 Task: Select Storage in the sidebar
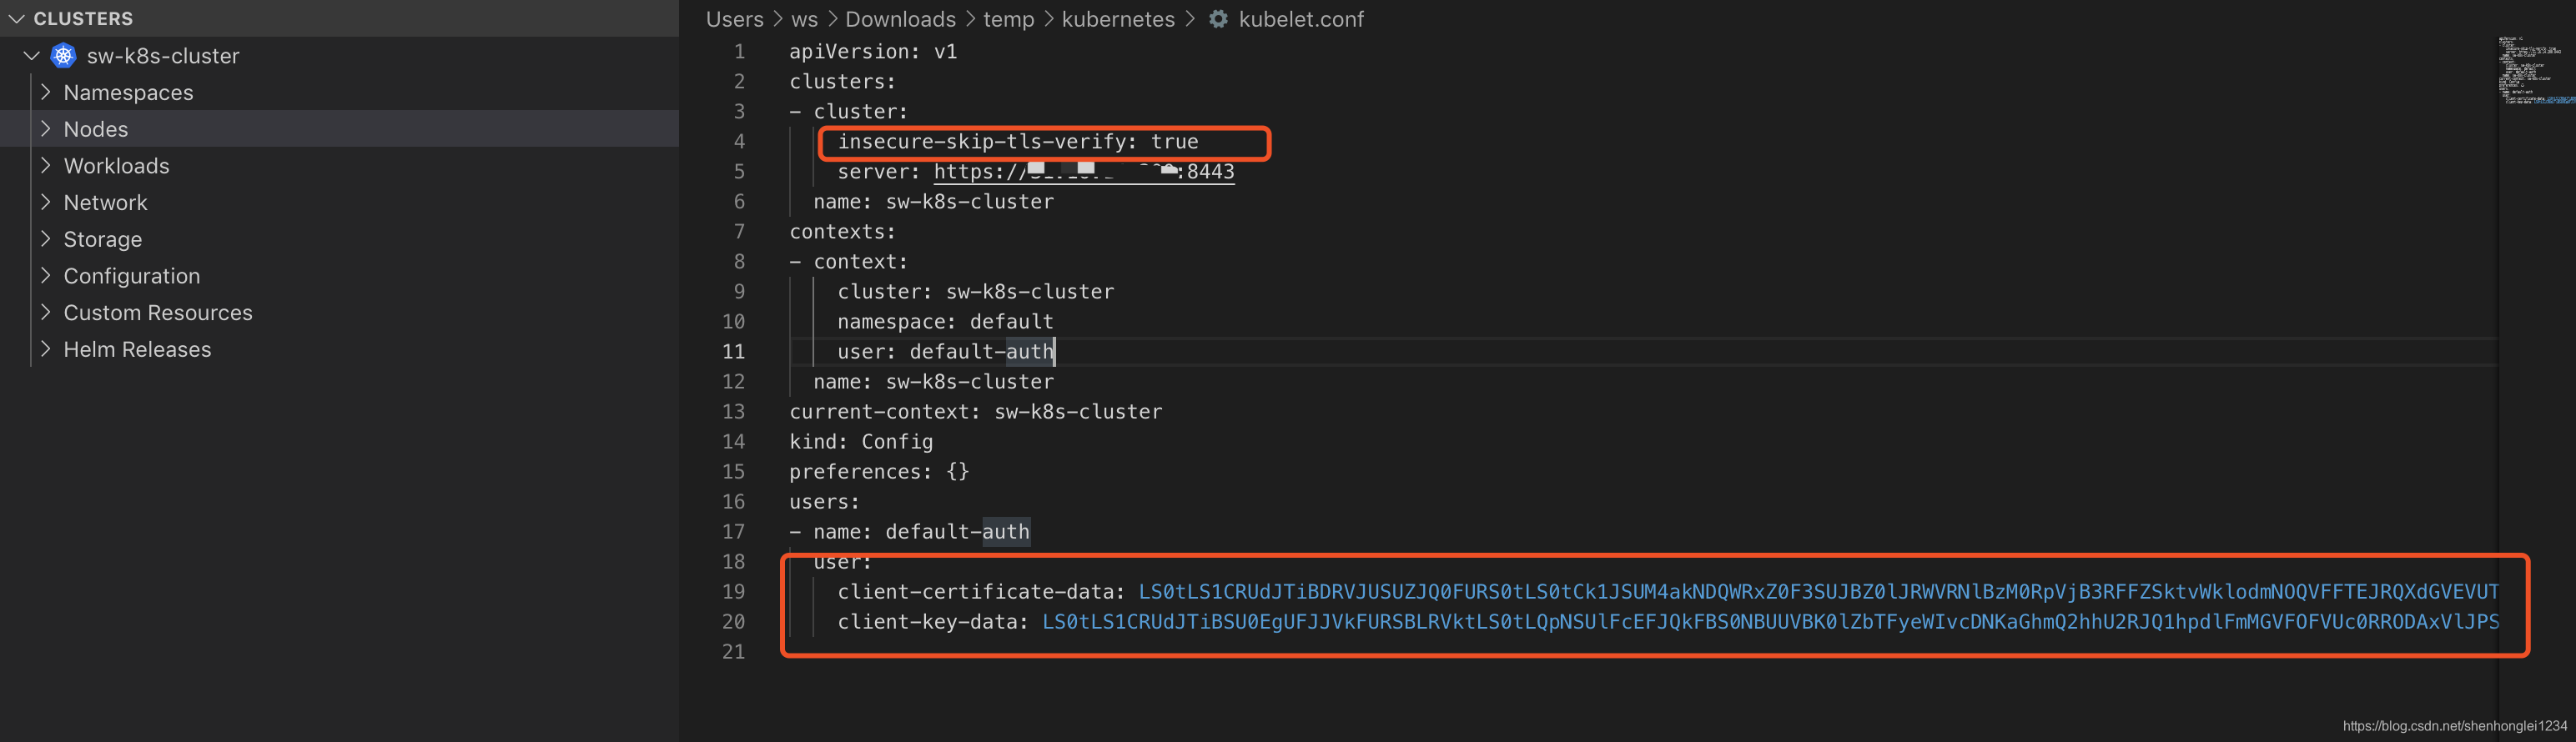click(103, 239)
